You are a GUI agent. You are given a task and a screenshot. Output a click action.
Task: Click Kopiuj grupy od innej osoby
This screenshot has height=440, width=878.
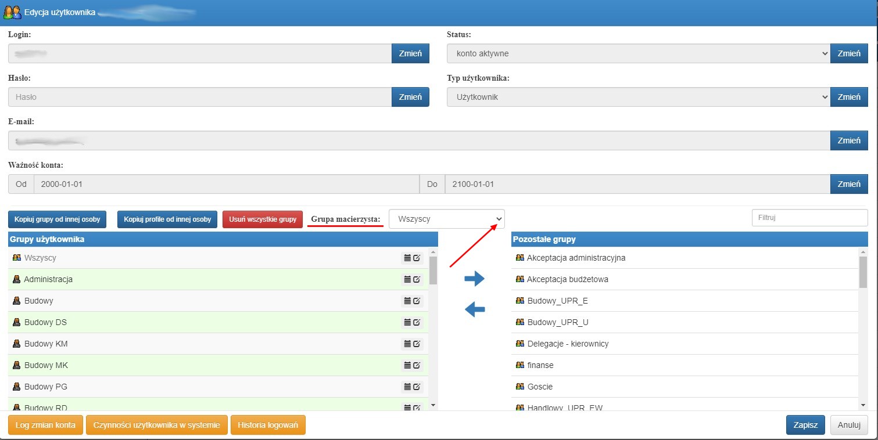(58, 219)
